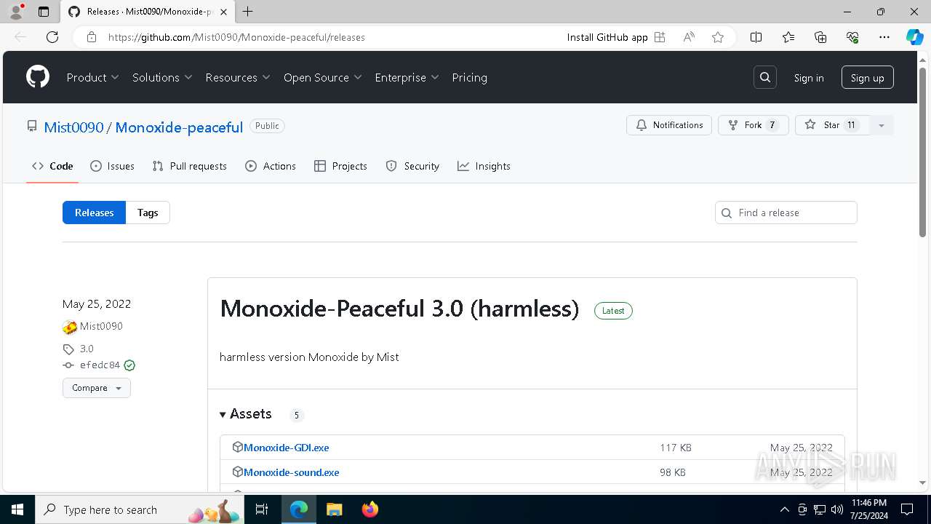Download Monoxide-GDI.exe asset
The height and width of the screenshot is (524, 931).
point(287,448)
